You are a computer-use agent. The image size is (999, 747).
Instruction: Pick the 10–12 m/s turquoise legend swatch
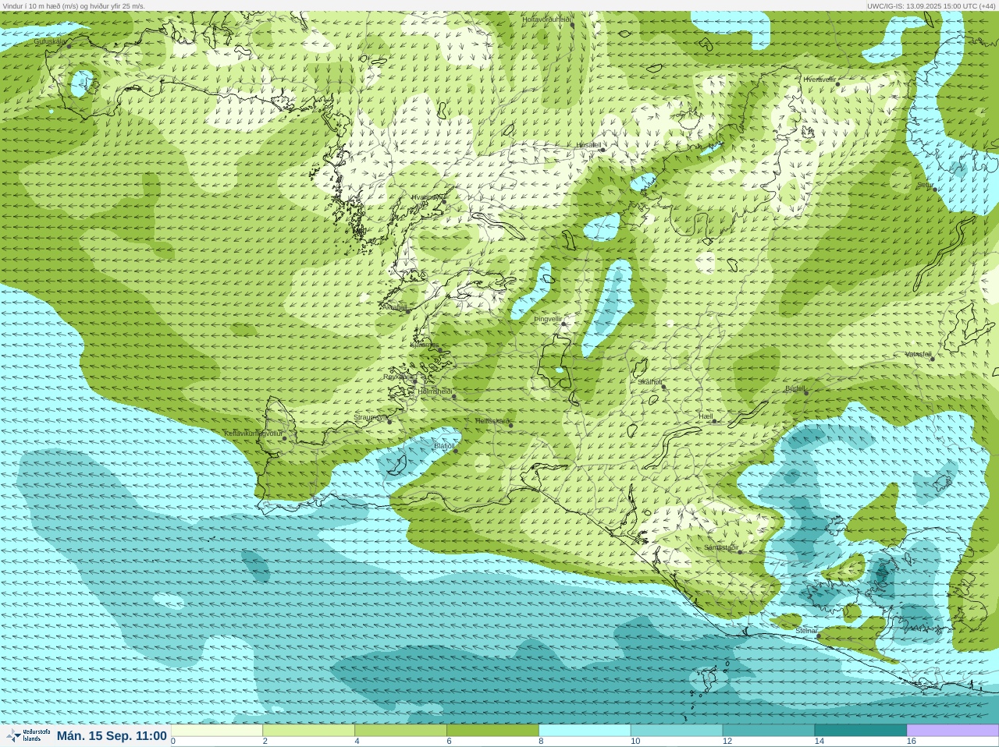pyautogui.click(x=677, y=731)
